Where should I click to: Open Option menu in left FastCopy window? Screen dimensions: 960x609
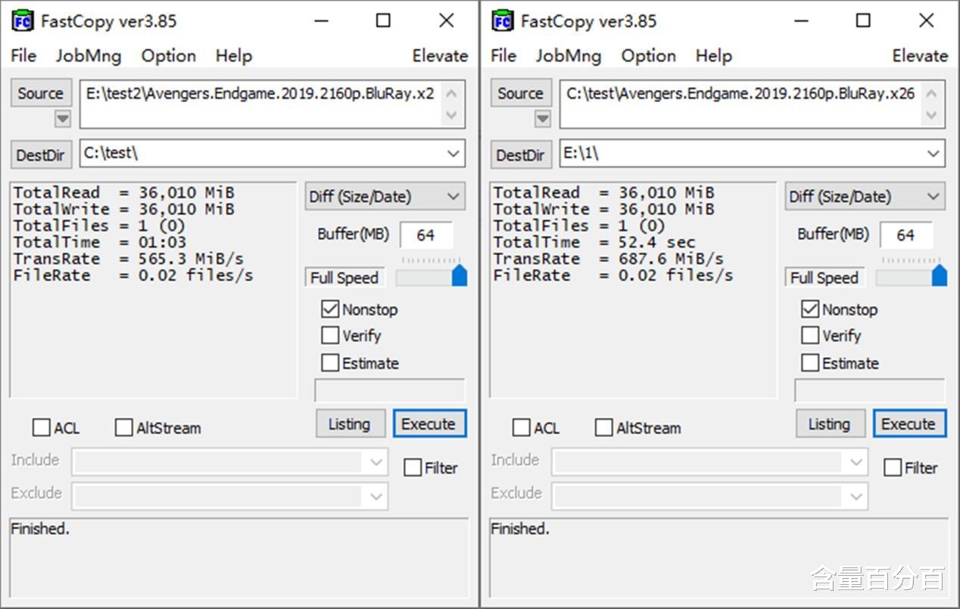(x=168, y=55)
